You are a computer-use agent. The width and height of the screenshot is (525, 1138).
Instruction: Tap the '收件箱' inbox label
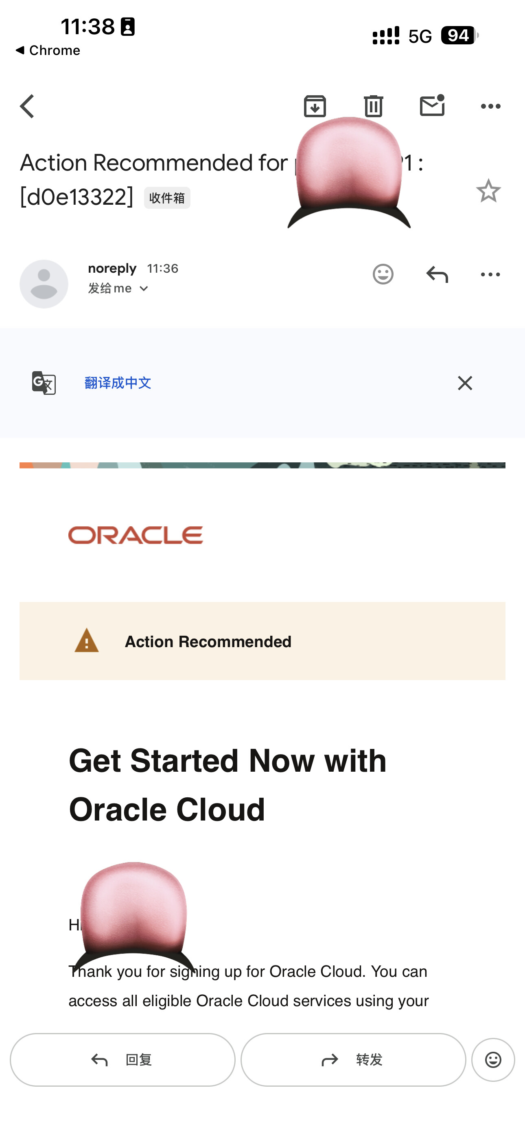click(x=167, y=198)
